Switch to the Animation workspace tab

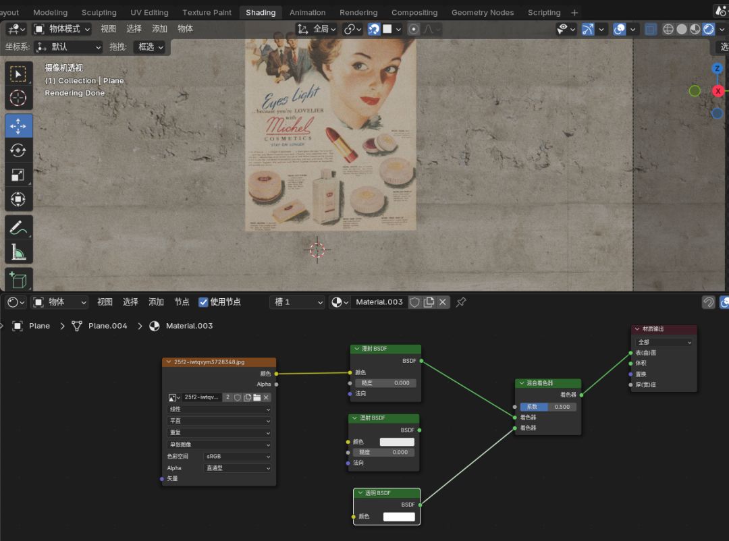coord(307,12)
